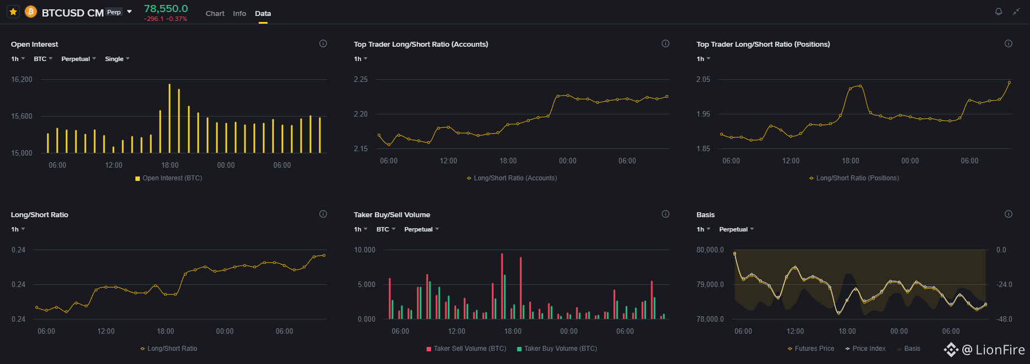This screenshot has height=364, width=1030.
Task: Click the collapse arrows icon at top right
Action: click(x=1016, y=12)
